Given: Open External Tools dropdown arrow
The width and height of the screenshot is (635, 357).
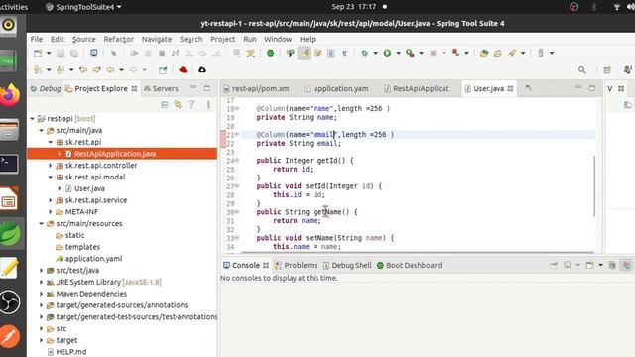Looking at the screenshot, I should (421, 53).
